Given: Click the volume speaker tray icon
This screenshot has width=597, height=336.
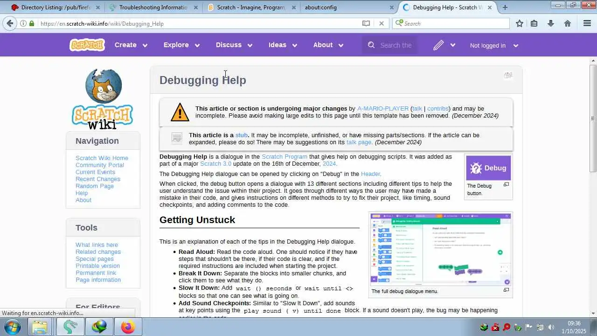Looking at the screenshot, I should coord(551,327).
